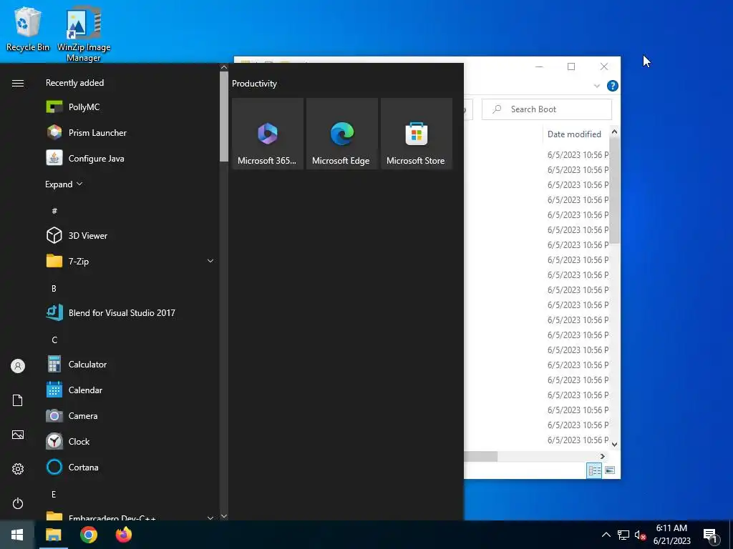
Task: Click Explorer vertical scrollbar down arrow
Action: [614, 445]
